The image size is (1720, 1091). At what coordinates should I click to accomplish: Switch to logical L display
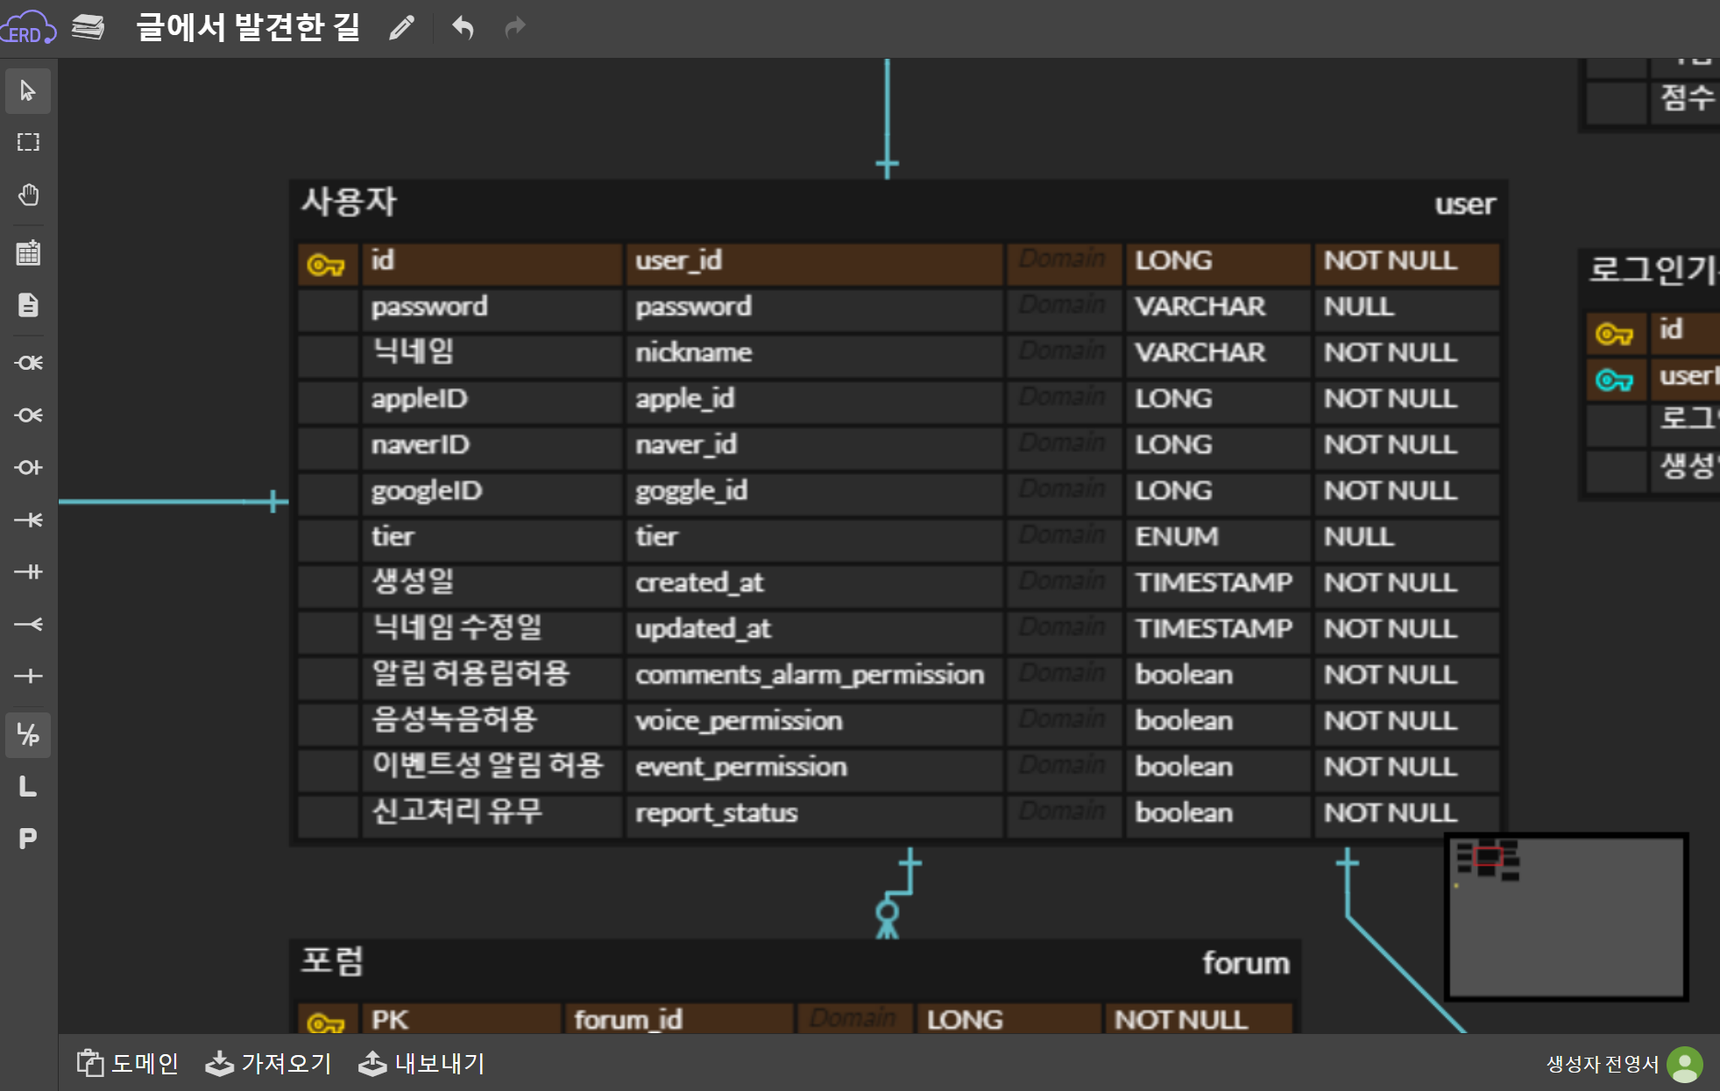click(28, 787)
